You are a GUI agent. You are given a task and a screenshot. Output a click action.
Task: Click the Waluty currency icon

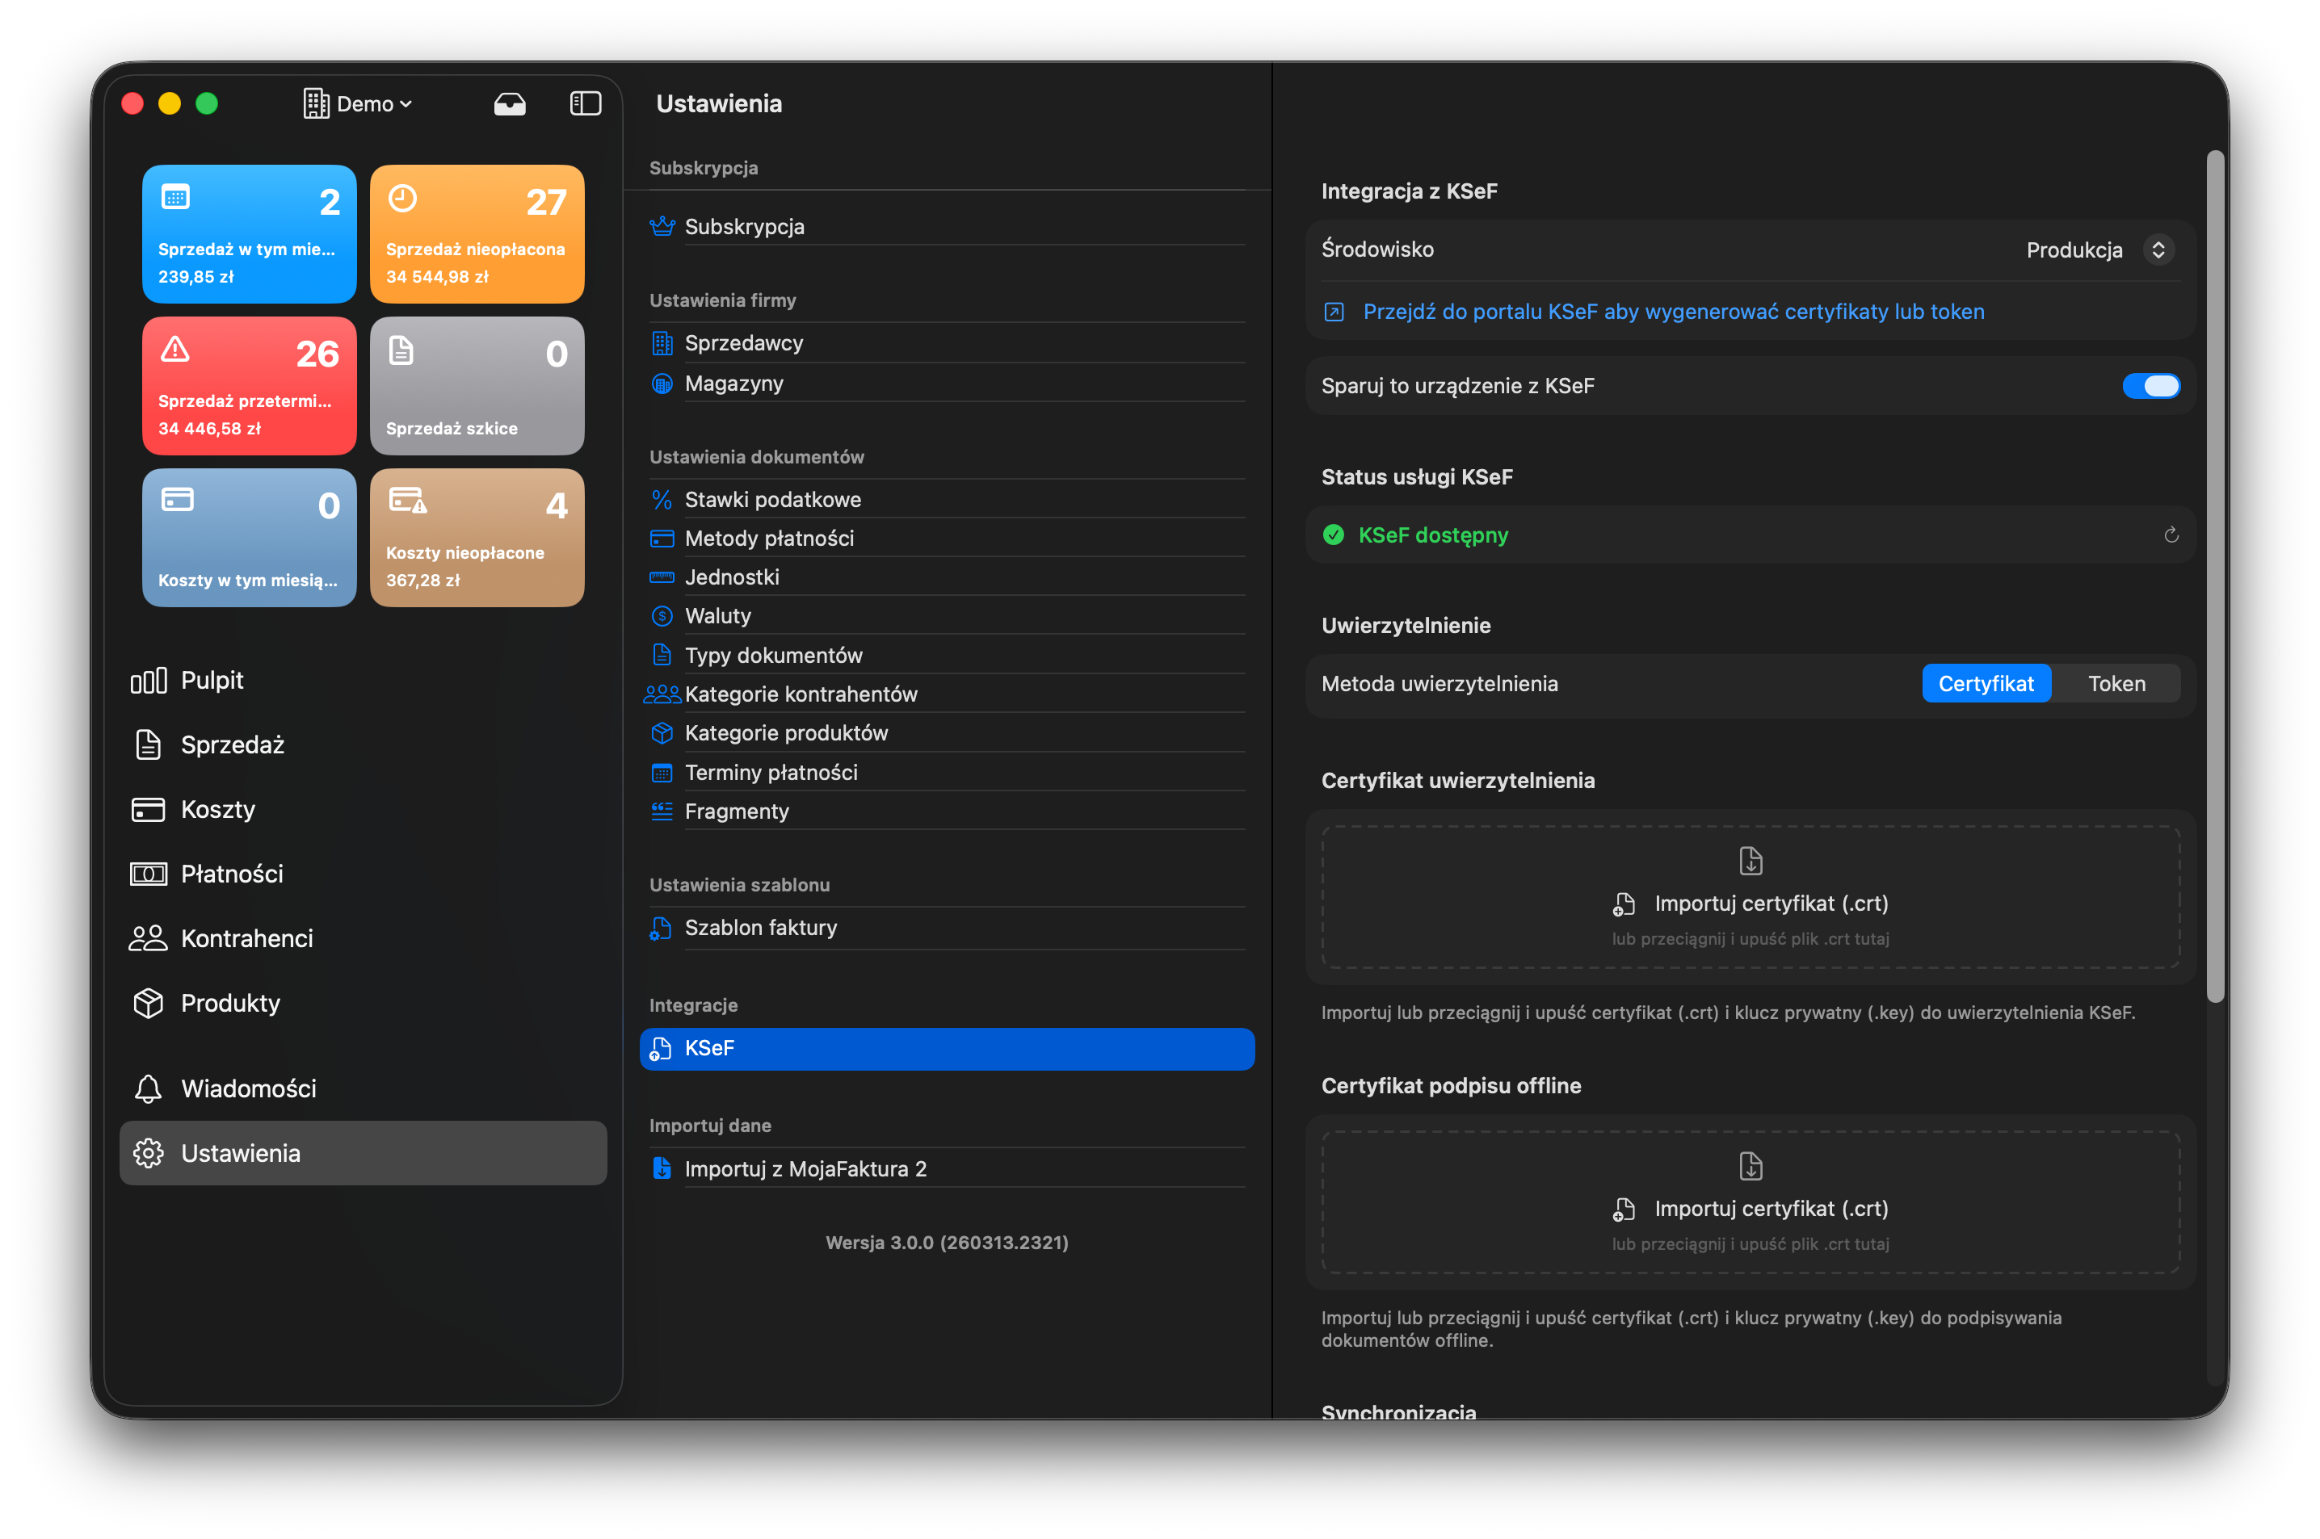coord(662,616)
